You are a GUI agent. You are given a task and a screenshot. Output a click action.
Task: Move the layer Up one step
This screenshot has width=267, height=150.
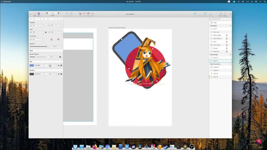point(80,14)
